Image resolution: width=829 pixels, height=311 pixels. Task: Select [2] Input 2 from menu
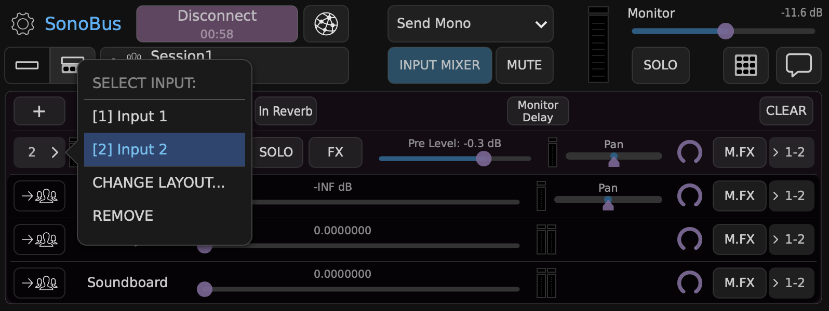pyautogui.click(x=165, y=149)
